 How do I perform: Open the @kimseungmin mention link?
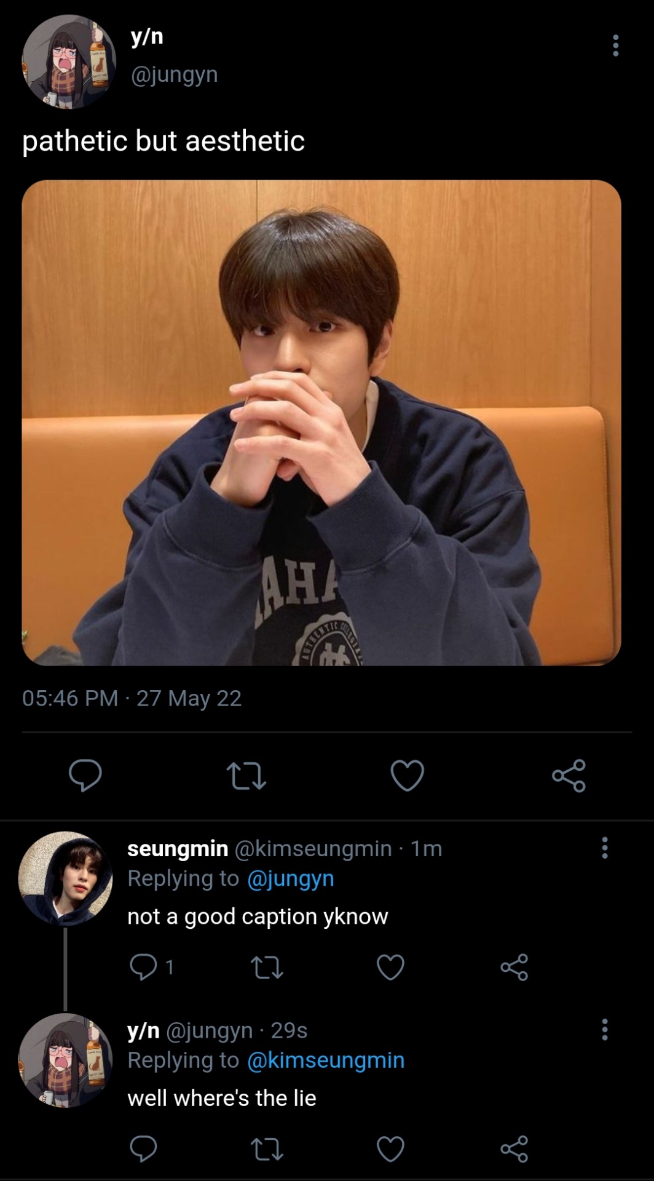(x=326, y=1060)
